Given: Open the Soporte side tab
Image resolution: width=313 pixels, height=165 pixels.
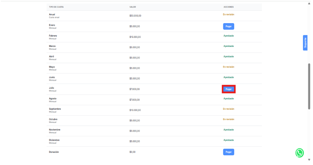Looking at the screenshot, I should coord(305,43).
